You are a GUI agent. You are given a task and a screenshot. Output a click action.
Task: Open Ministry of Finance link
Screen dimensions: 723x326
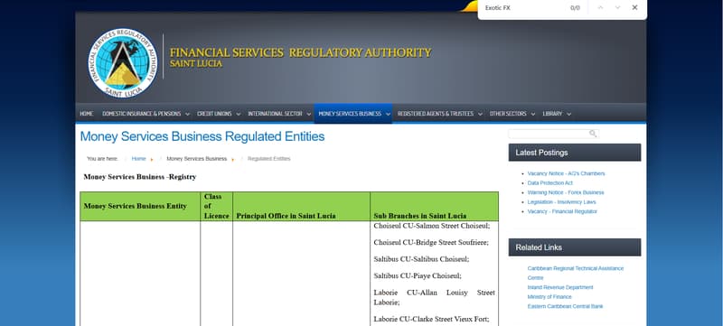[x=549, y=297]
